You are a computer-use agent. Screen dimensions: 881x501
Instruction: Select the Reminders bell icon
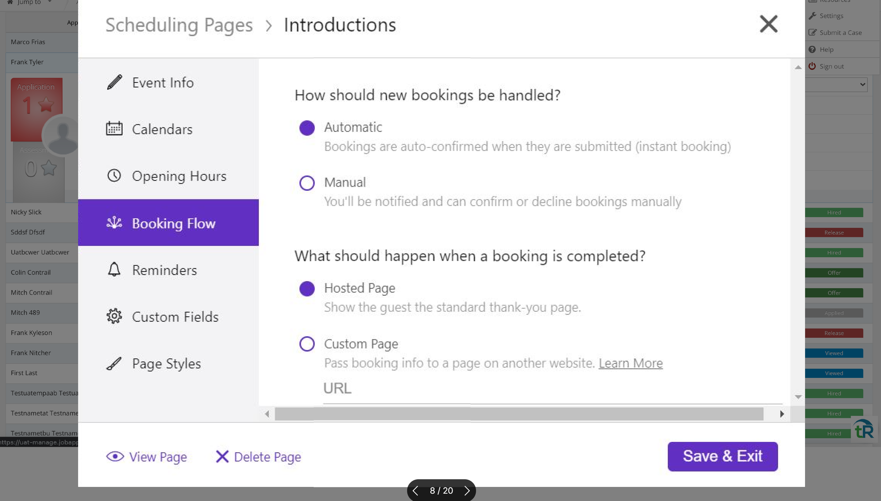point(114,270)
